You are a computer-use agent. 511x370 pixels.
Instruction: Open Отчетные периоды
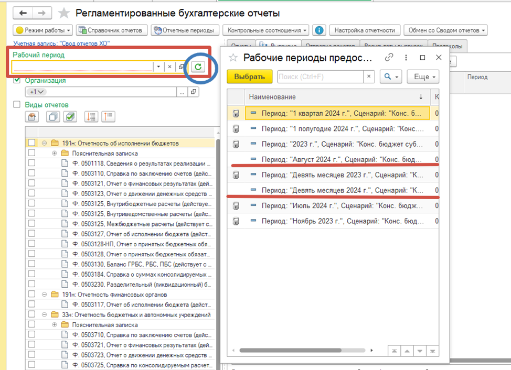tap(185, 30)
